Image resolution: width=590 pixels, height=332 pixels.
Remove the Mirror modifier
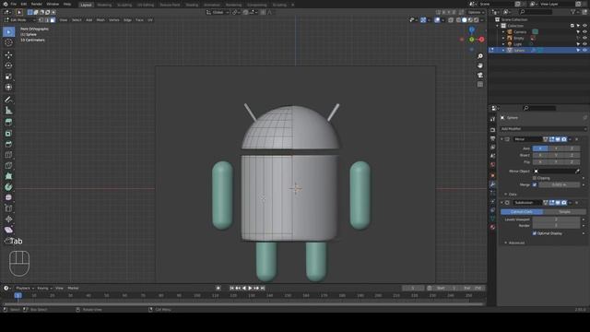[x=577, y=139]
